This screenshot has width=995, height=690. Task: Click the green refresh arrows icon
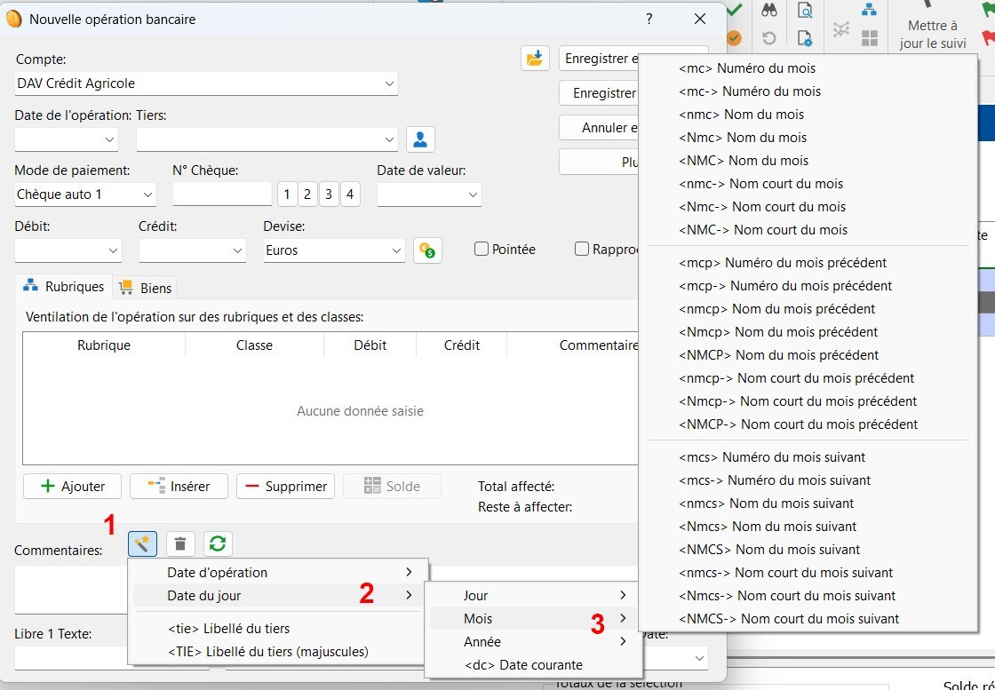pyautogui.click(x=218, y=543)
